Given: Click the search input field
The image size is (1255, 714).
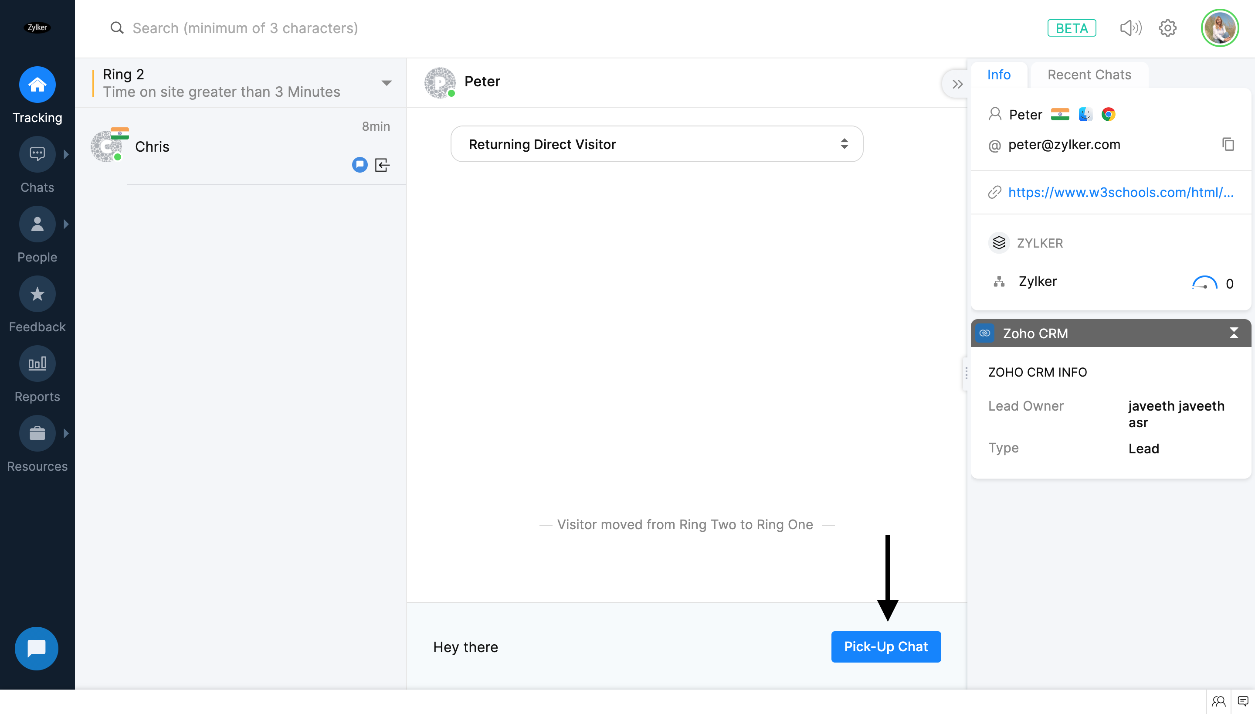Looking at the screenshot, I should (x=245, y=28).
